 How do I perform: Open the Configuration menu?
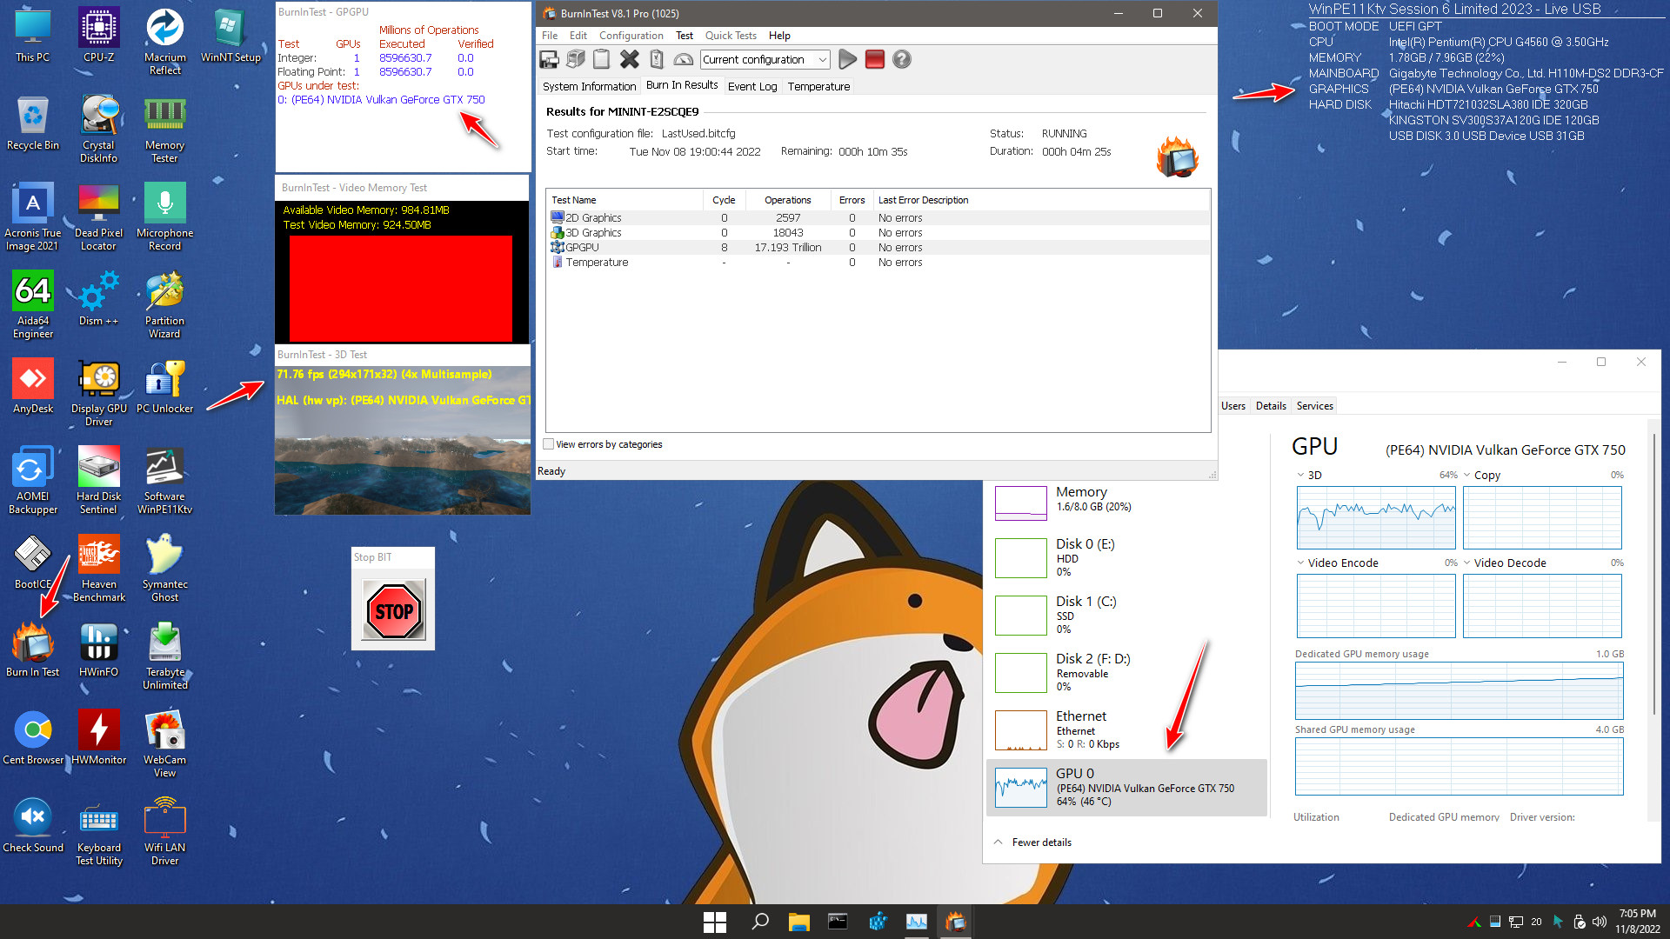pyautogui.click(x=631, y=36)
